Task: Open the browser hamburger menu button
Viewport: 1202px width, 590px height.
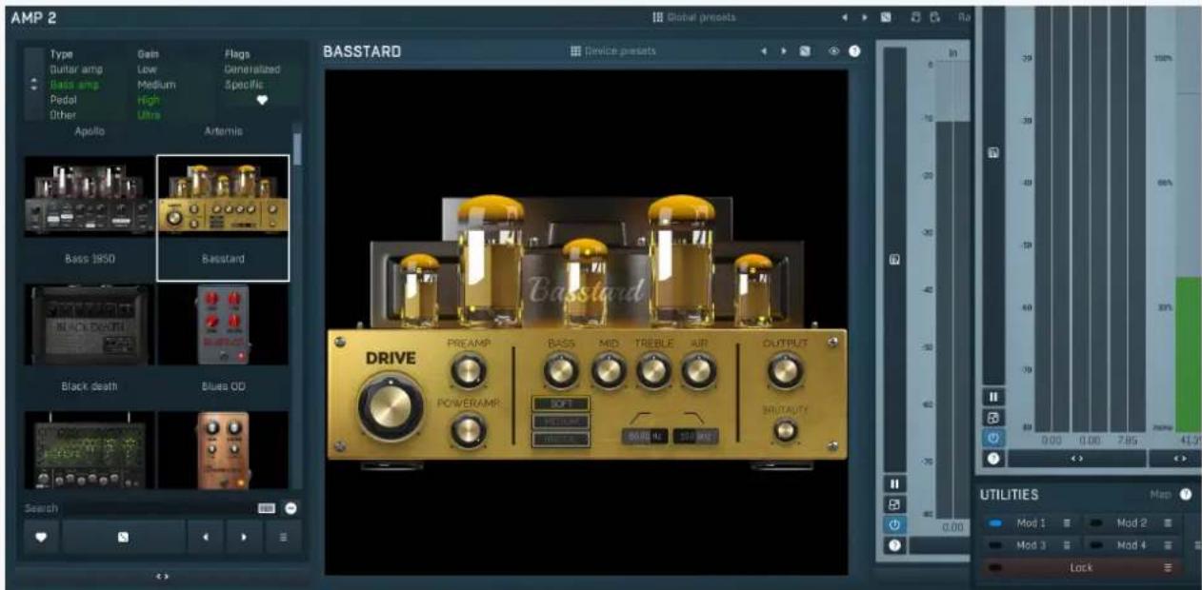Action: point(283,537)
